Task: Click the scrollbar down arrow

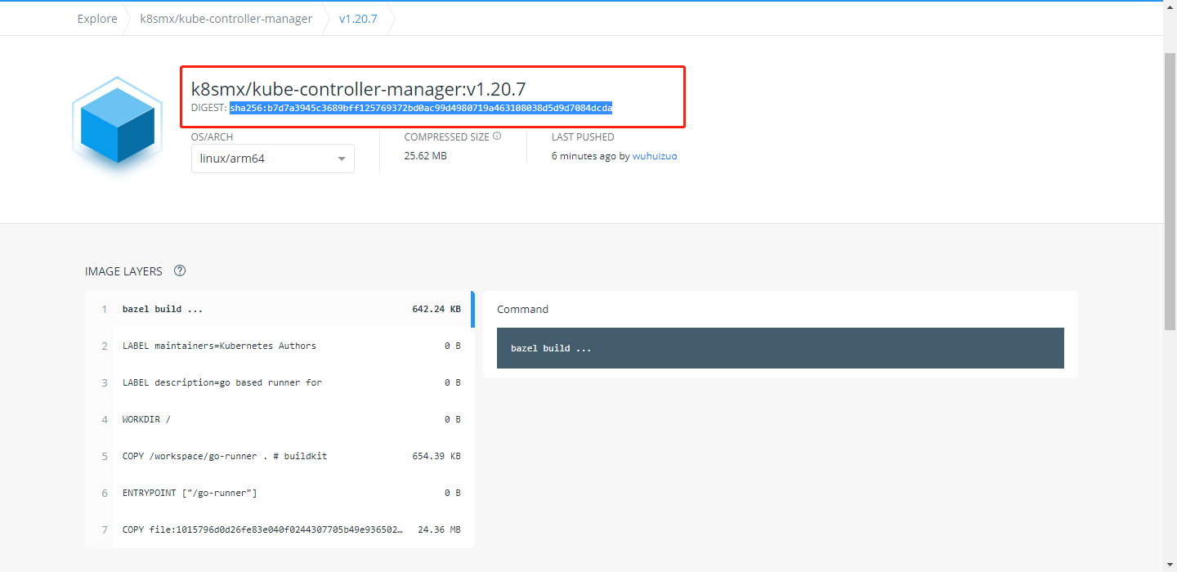Action: click(x=1170, y=565)
